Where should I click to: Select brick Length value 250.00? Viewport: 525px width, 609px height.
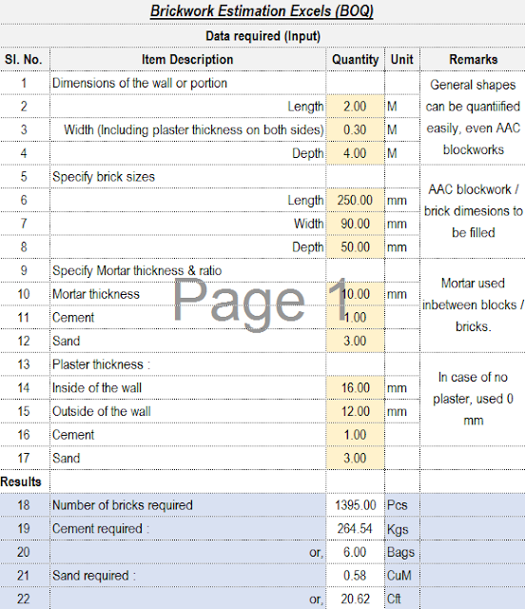(x=356, y=201)
